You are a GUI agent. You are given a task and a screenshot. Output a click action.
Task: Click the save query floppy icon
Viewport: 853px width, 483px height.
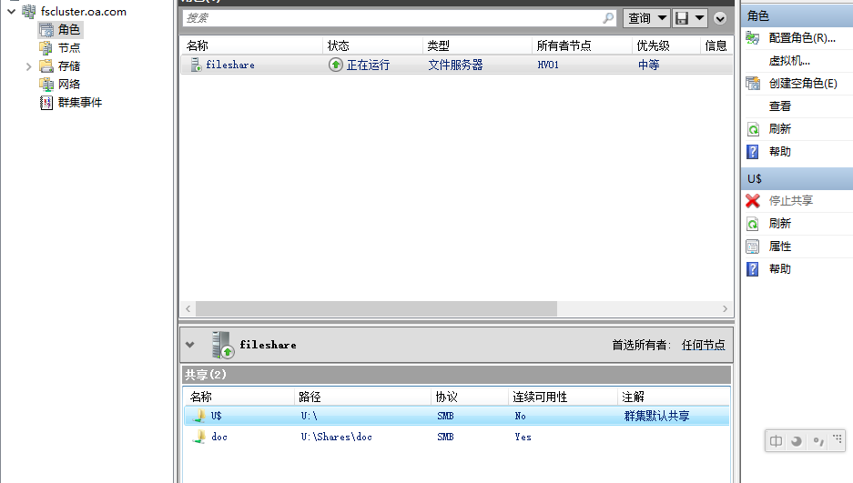682,18
